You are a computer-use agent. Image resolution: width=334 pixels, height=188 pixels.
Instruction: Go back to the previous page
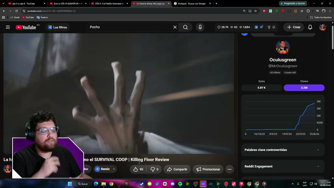tap(4, 11)
